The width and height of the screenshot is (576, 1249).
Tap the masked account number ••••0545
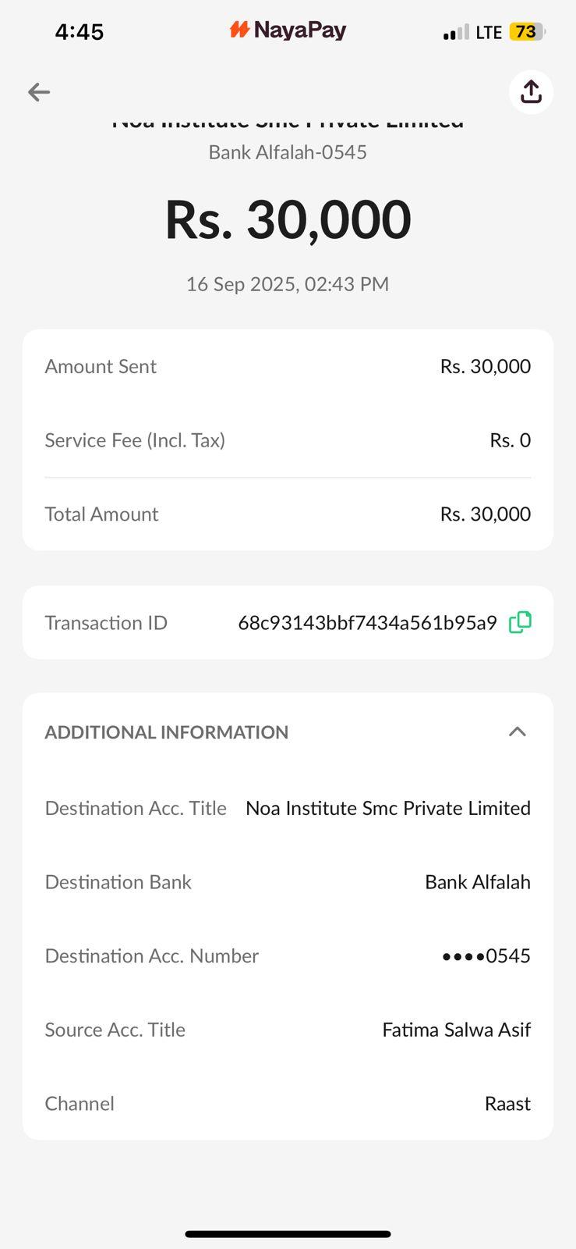[486, 955]
